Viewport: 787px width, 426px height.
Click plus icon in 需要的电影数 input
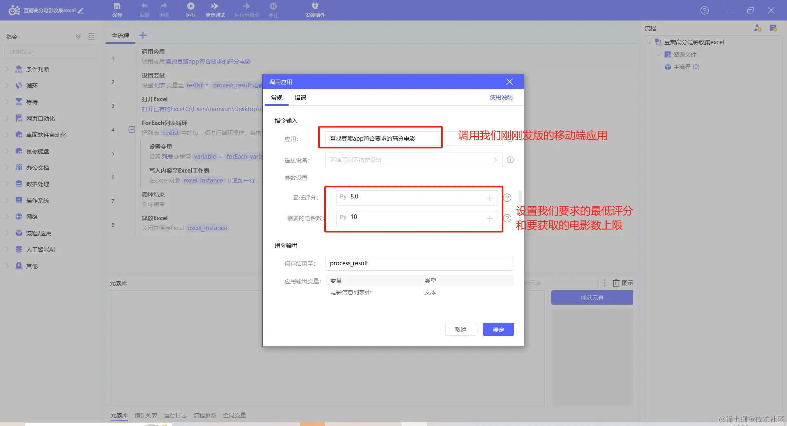[x=490, y=219]
